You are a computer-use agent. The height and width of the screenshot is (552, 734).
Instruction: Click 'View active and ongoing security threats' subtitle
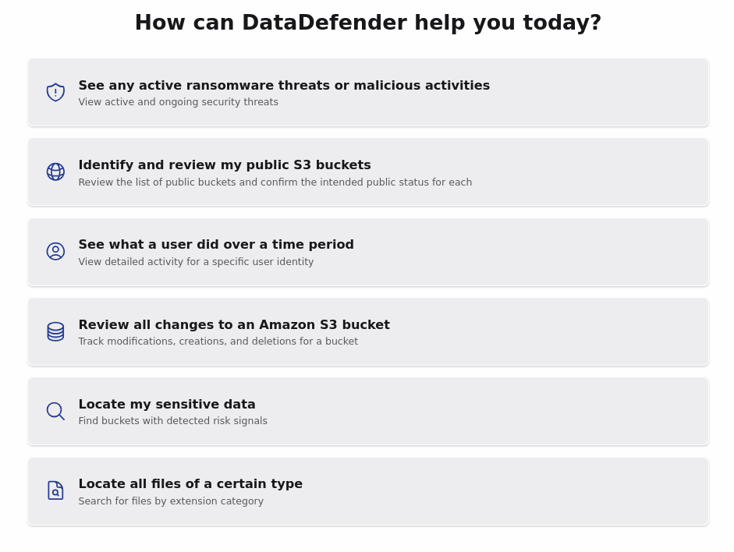click(x=178, y=102)
